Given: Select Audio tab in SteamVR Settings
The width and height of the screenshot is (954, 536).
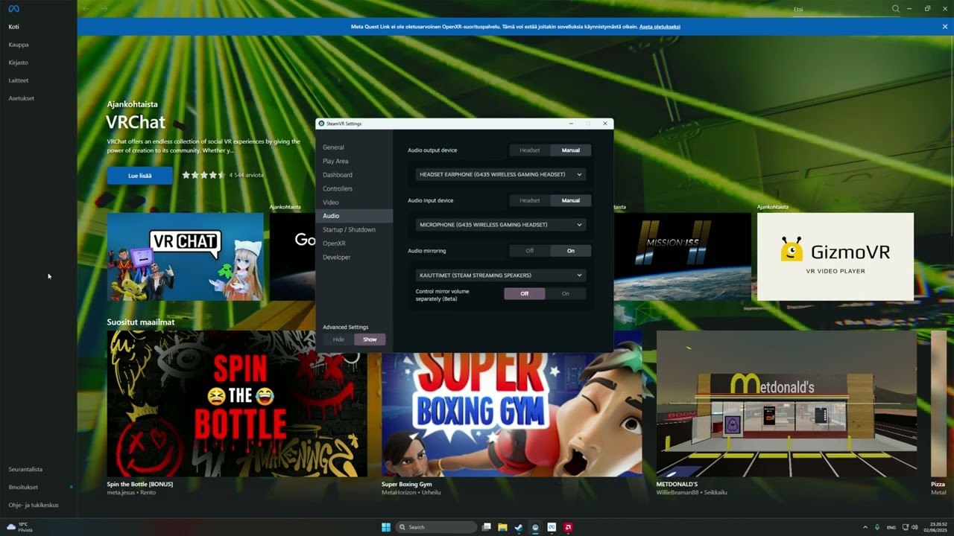Looking at the screenshot, I should (x=354, y=216).
